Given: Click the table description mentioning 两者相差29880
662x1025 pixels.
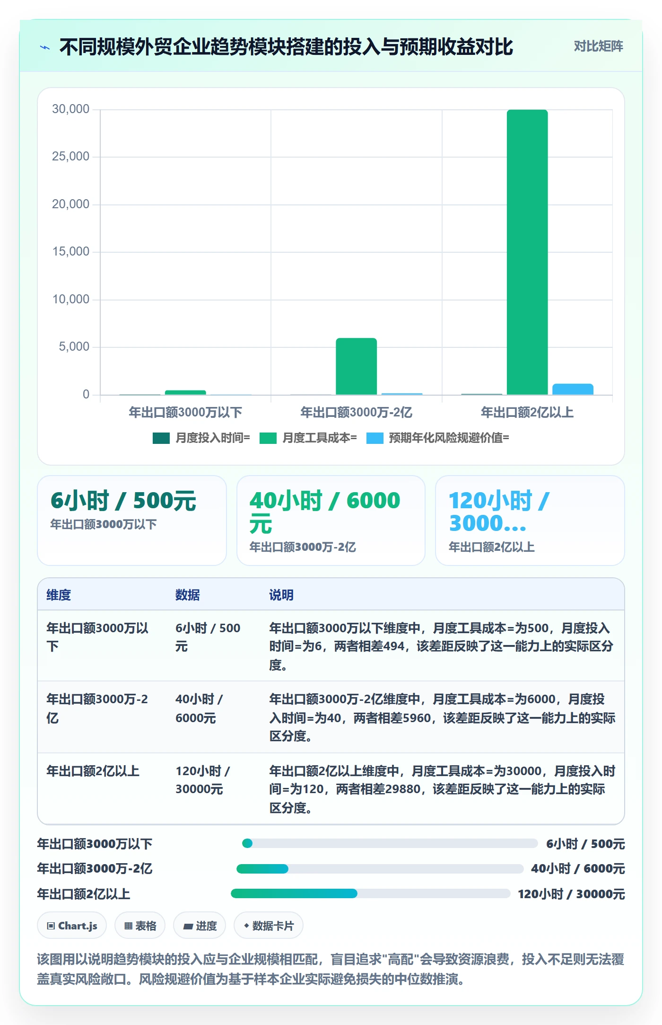Looking at the screenshot, I should click(442, 789).
